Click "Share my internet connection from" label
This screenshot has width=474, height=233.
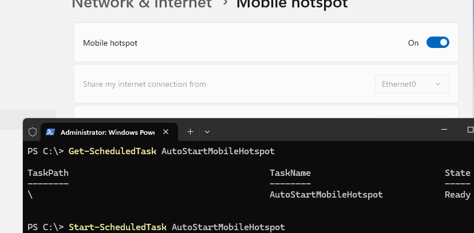click(x=144, y=84)
